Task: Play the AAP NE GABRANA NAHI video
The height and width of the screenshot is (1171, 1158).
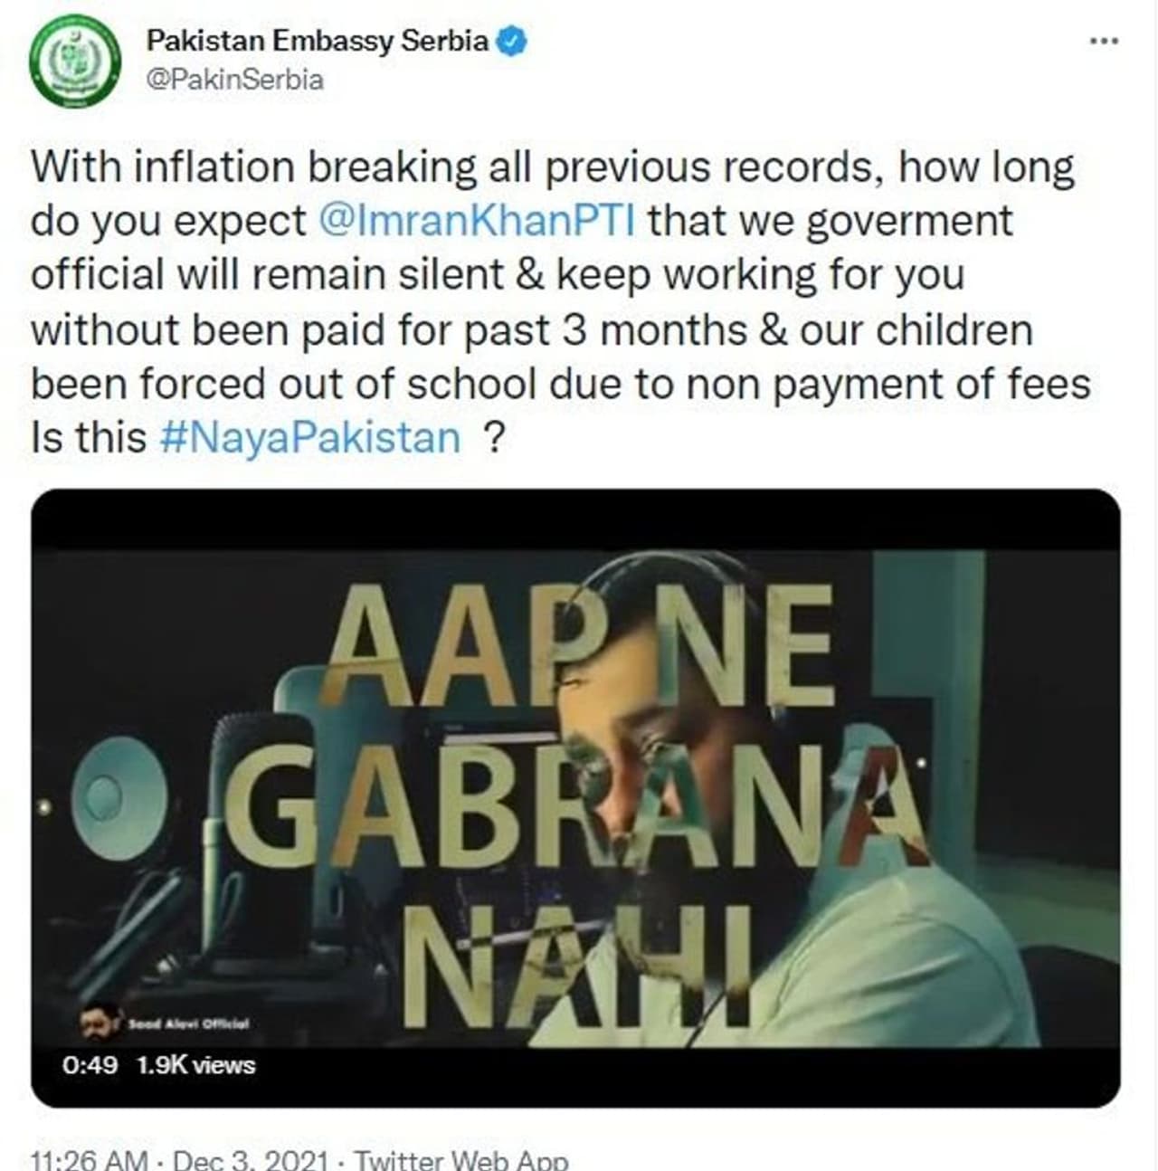Action: click(x=575, y=798)
